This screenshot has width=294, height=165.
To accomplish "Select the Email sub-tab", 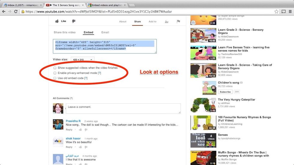I will [x=105, y=32].
